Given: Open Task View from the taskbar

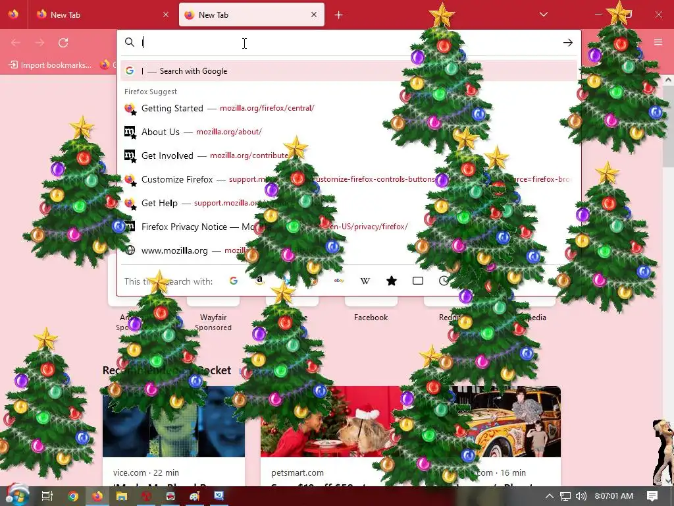Looking at the screenshot, I should point(47,496).
